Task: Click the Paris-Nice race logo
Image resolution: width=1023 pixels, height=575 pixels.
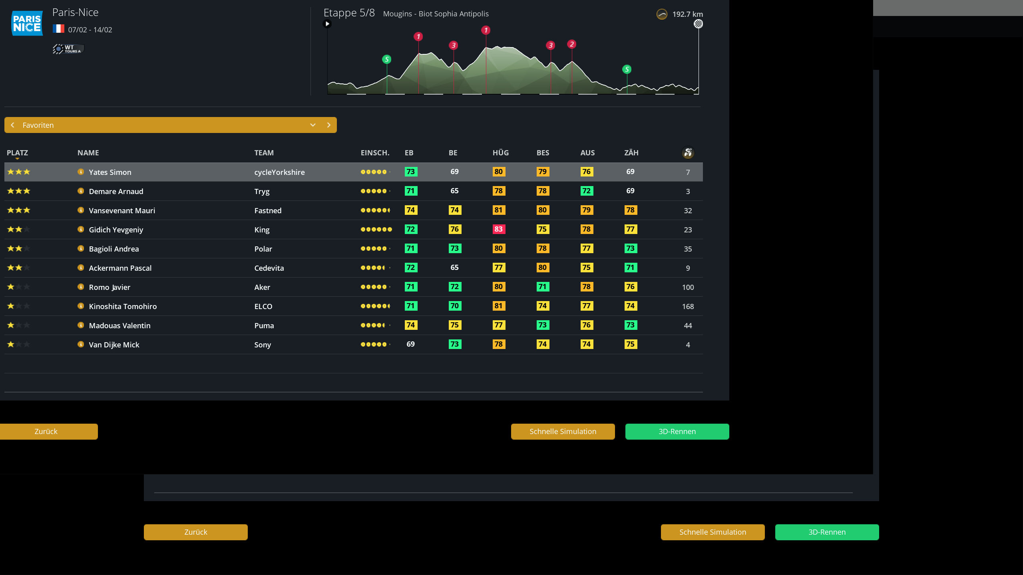Action: click(27, 23)
